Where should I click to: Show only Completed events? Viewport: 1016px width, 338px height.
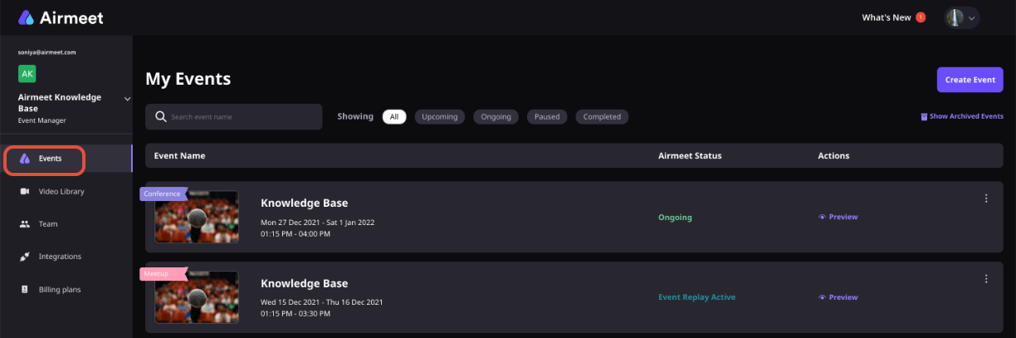click(602, 117)
